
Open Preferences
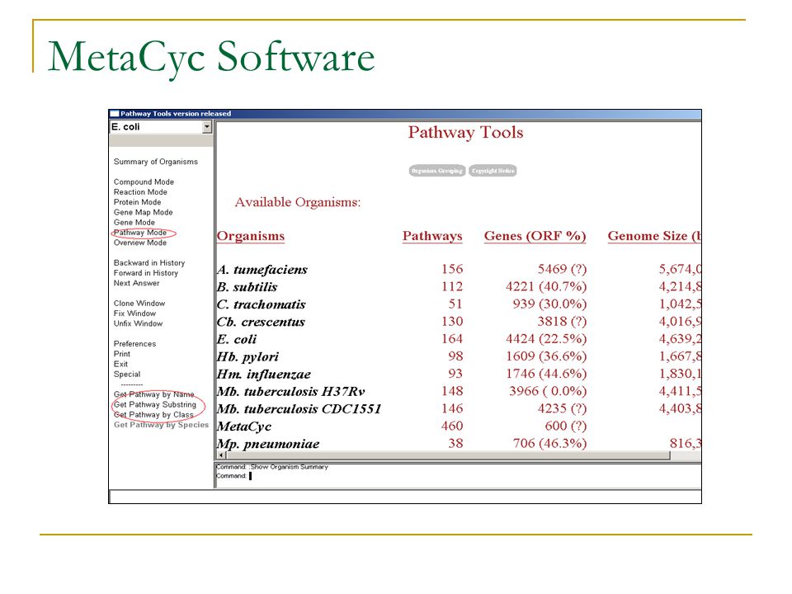coord(134,343)
